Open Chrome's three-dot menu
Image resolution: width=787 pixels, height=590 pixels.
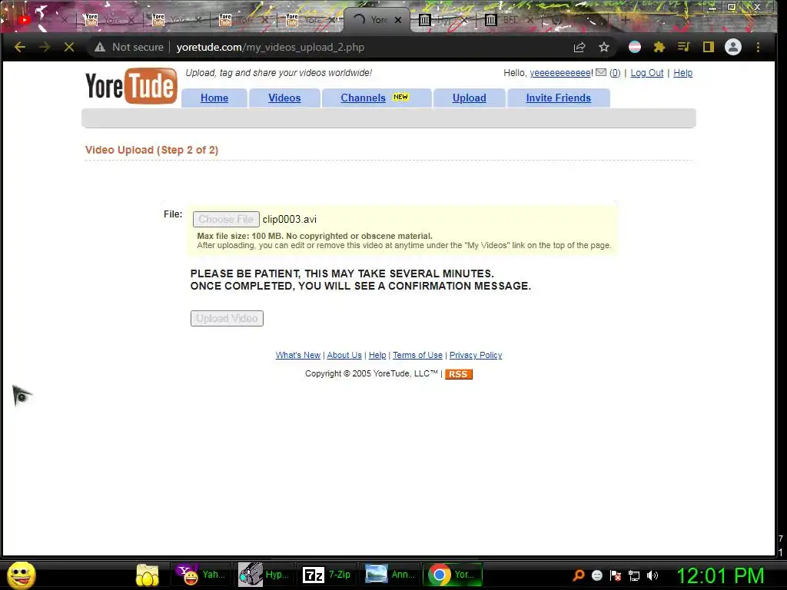758,47
